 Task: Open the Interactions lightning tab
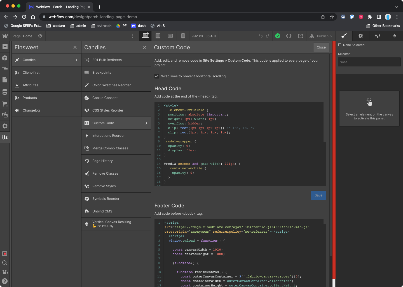[394, 36]
